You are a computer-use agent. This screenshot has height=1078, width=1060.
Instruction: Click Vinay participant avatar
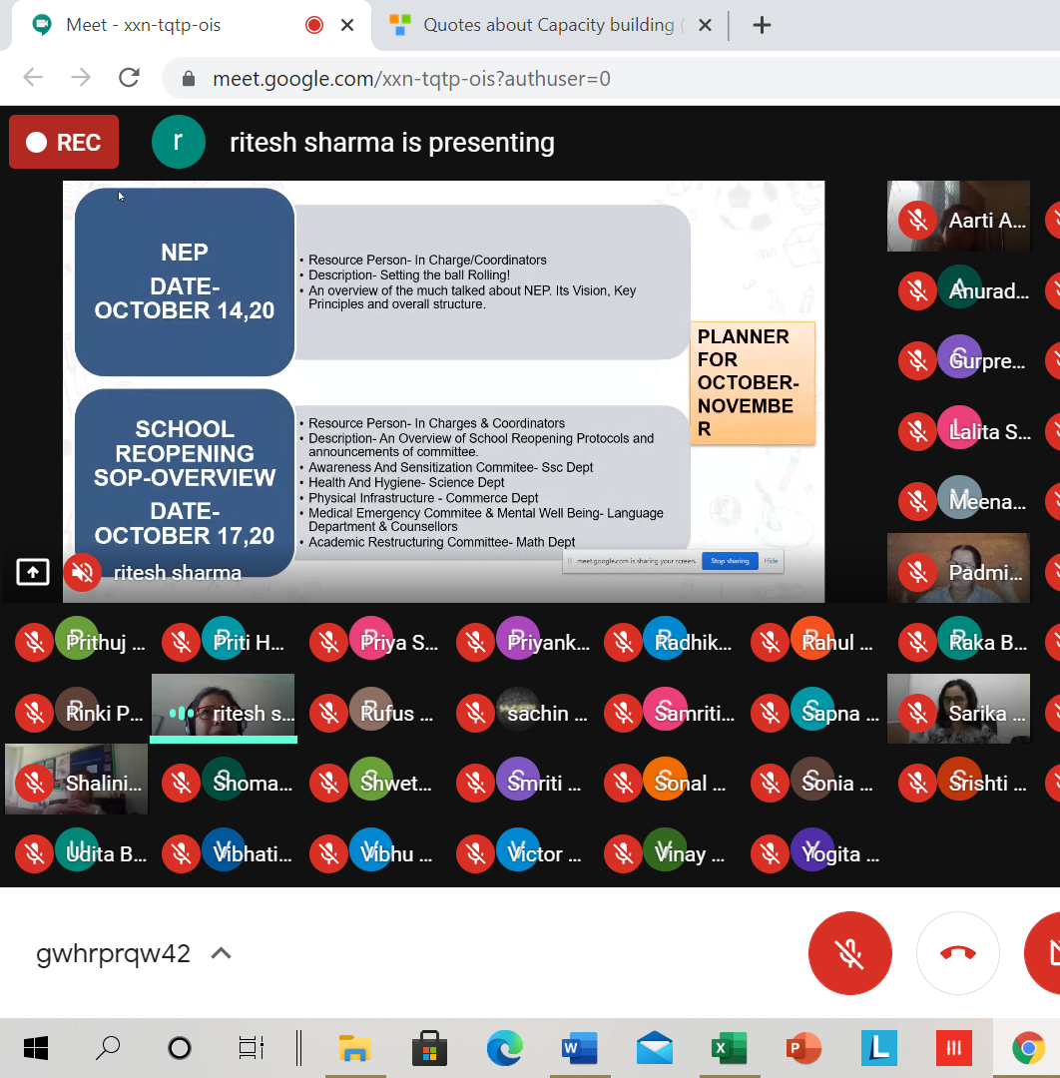tap(666, 849)
